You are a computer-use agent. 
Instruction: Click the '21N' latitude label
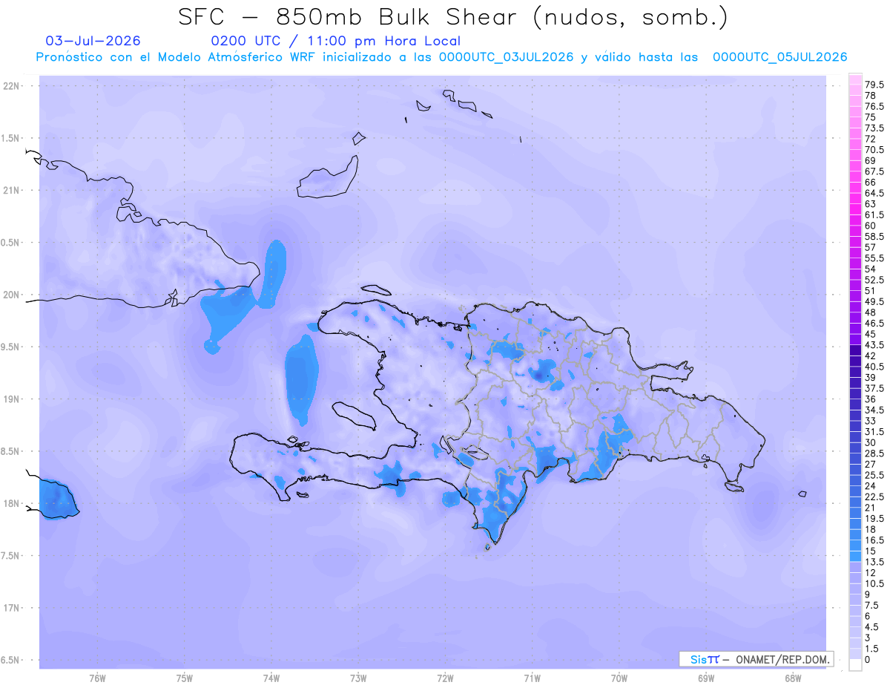click(x=13, y=190)
